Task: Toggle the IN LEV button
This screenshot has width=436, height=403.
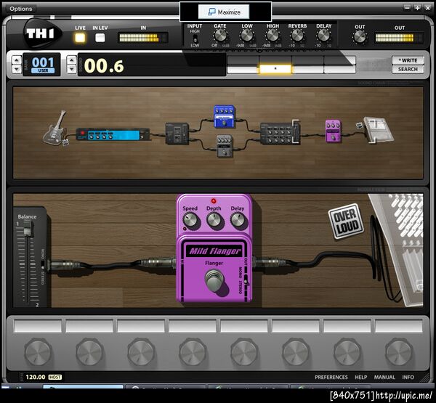Action: [x=100, y=38]
